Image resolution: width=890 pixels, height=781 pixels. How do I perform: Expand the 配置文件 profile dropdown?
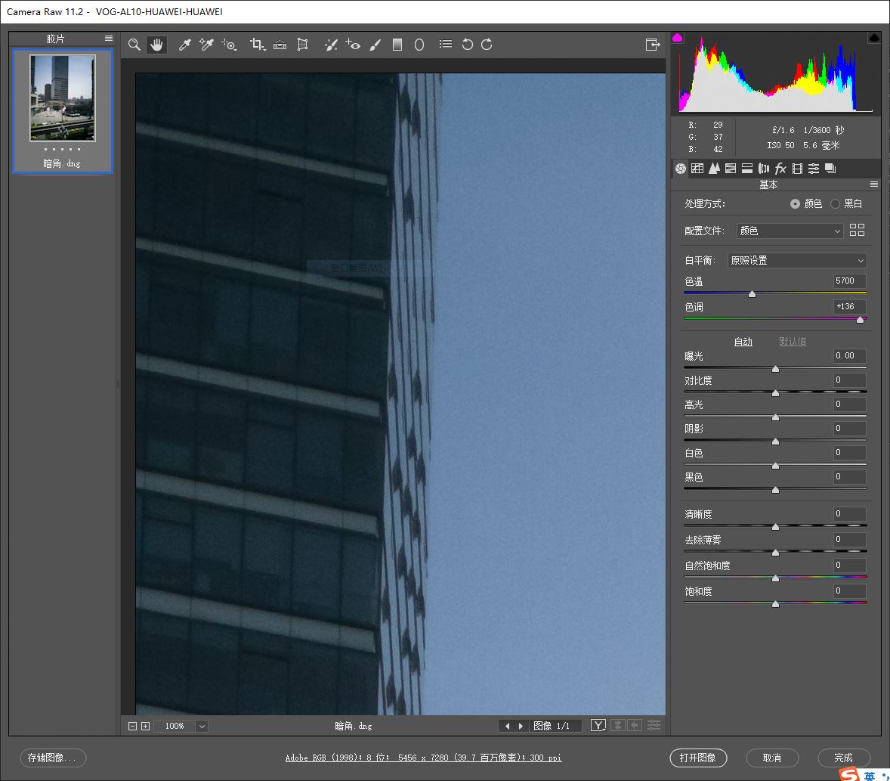[790, 231]
